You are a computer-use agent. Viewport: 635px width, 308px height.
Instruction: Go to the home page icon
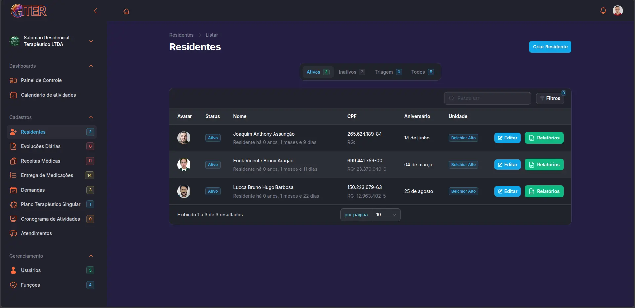(x=126, y=11)
